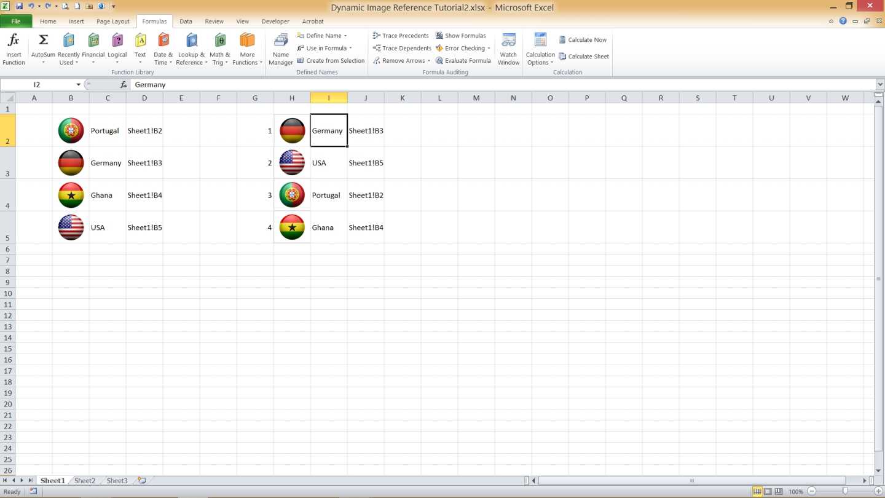The image size is (885, 498).
Task: Click the horizontal scrollbar thumb
Action: pos(692,481)
